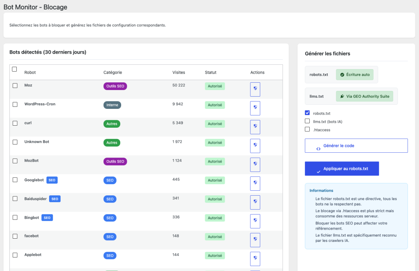Block Baiduspider using its shield icon
Viewport: 419px width, 271px height.
[x=255, y=202]
